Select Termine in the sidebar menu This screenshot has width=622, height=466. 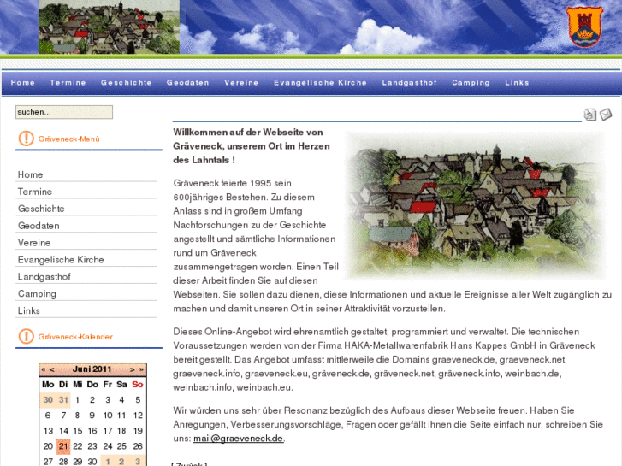[x=86, y=192]
